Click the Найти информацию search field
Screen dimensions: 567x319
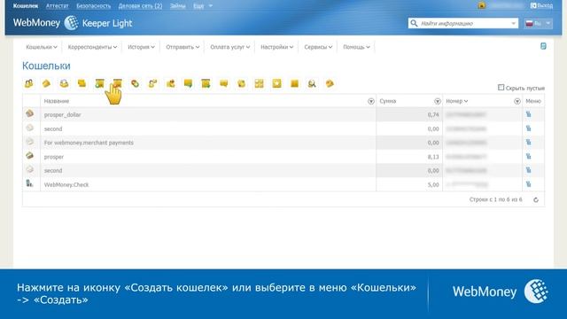tap(464, 24)
